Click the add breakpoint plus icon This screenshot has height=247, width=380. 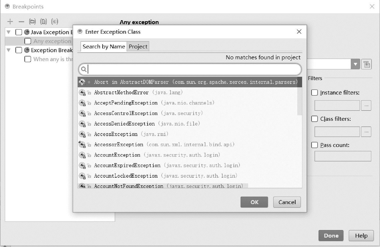pyautogui.click(x=10, y=22)
